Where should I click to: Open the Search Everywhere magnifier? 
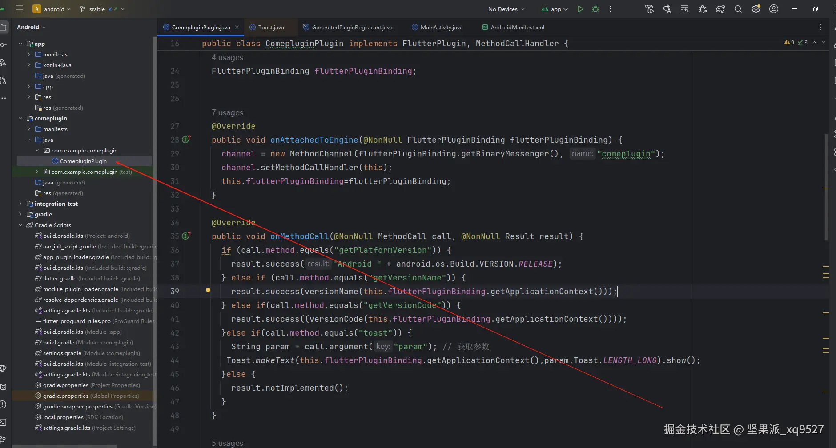click(x=738, y=9)
